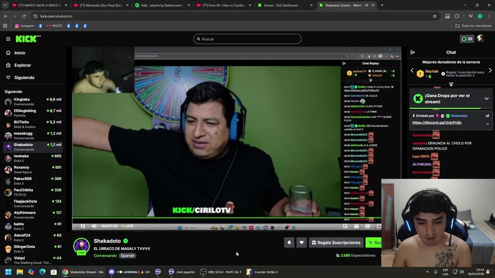The height and width of the screenshot is (278, 495).
Task: Enter fullscreen mode on the player
Action: tap(379, 226)
